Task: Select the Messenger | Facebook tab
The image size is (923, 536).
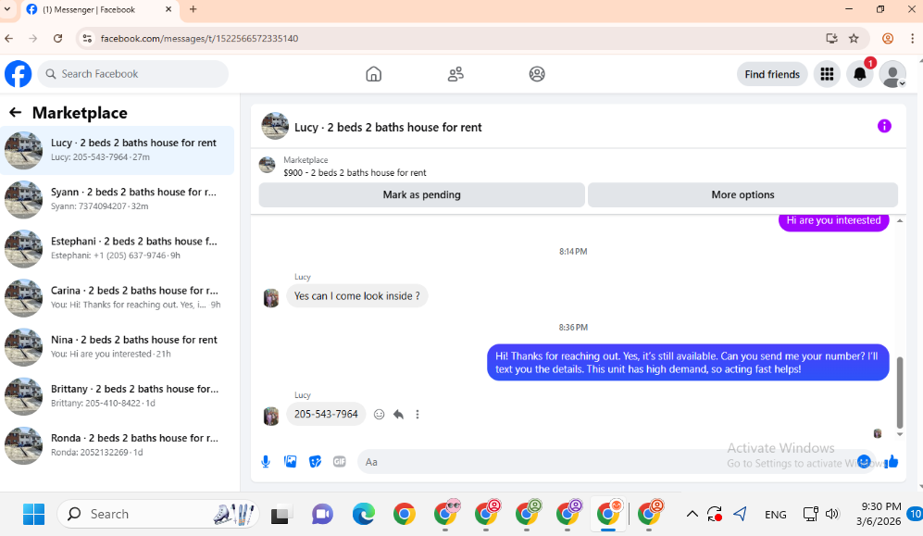Action: click(99, 9)
